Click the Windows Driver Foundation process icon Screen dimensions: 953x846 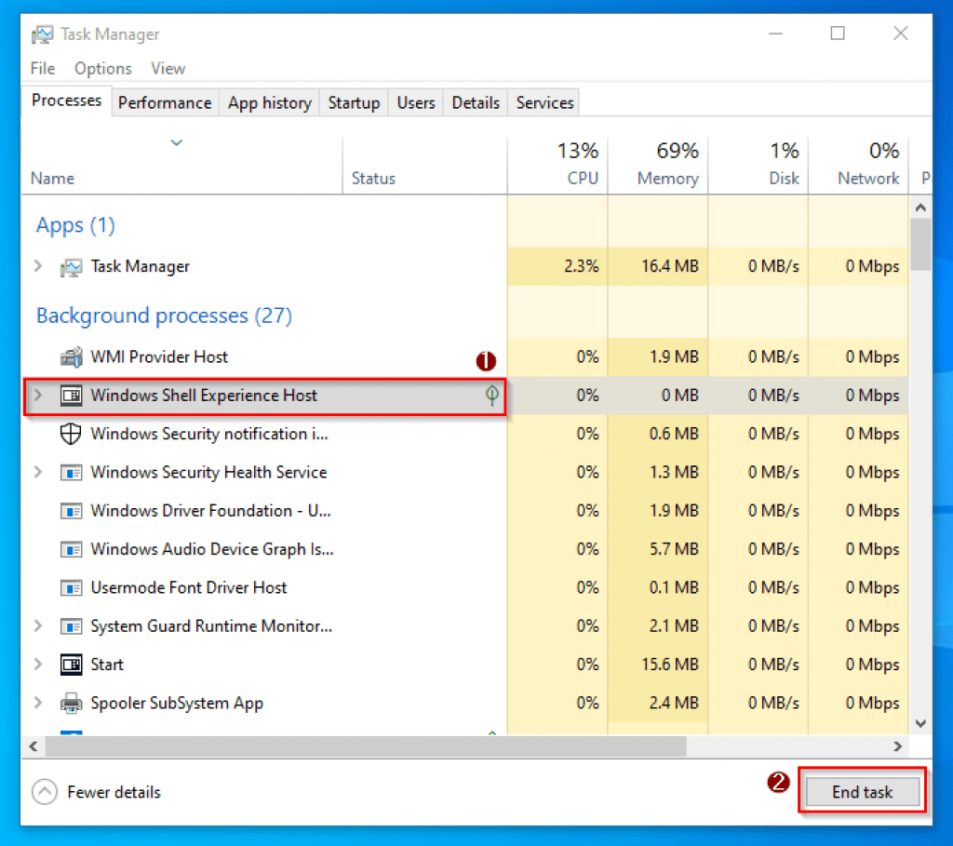coord(71,511)
